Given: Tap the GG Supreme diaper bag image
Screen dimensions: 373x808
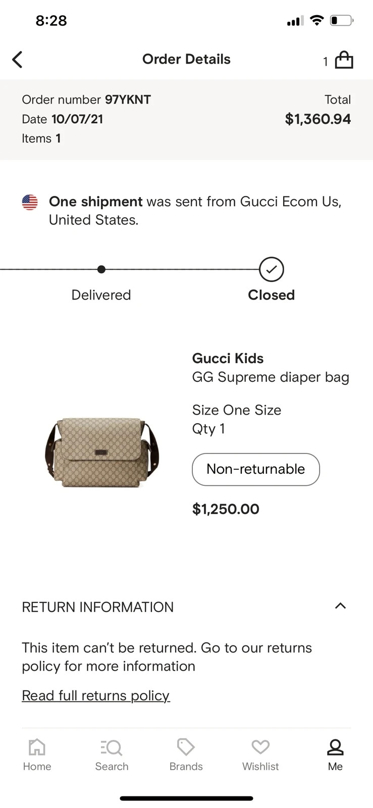Looking at the screenshot, I should tap(102, 452).
